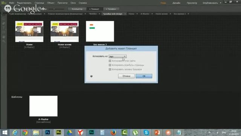Open the Страница menu

click(39, 3)
